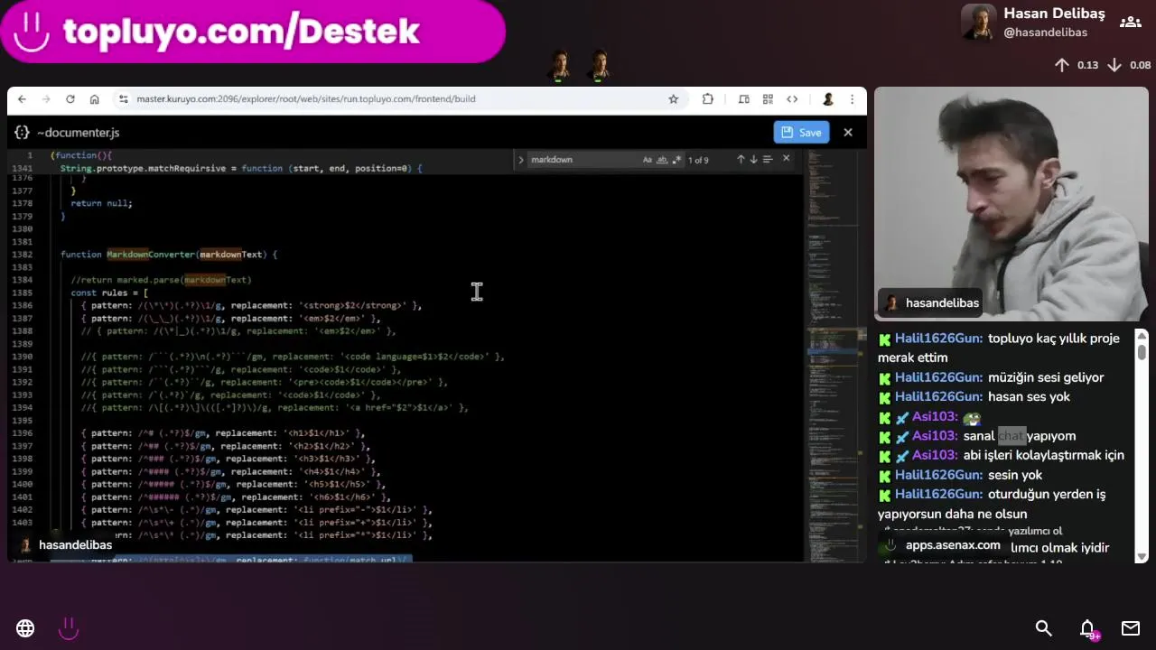Image resolution: width=1156 pixels, height=650 pixels.
Task: Click 'hasan ses yok' chat message
Action: tap(1029, 397)
